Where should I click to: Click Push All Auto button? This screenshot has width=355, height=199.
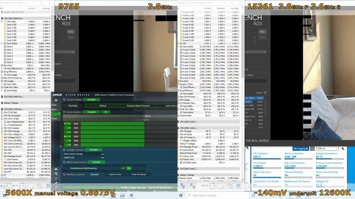click(115, 175)
